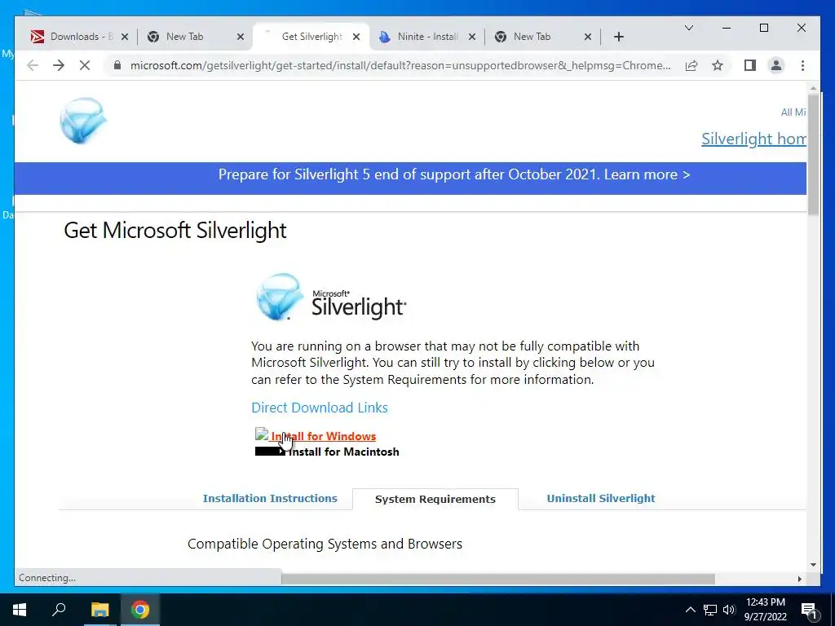Click the scroll up arrow
The width and height of the screenshot is (835, 626).
tap(813, 88)
